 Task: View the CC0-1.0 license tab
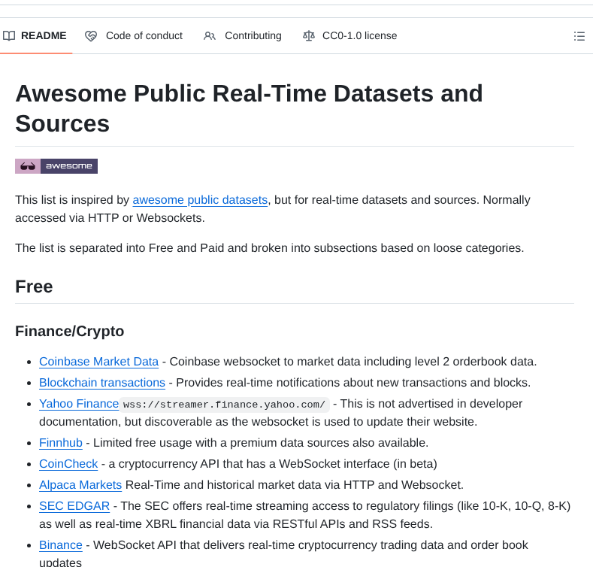[350, 35]
